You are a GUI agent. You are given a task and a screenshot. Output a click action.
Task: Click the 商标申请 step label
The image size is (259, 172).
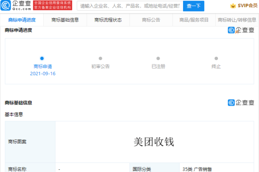pos(43,66)
